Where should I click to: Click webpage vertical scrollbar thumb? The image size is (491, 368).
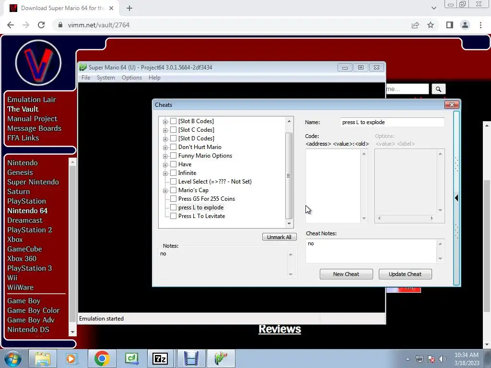[487, 246]
